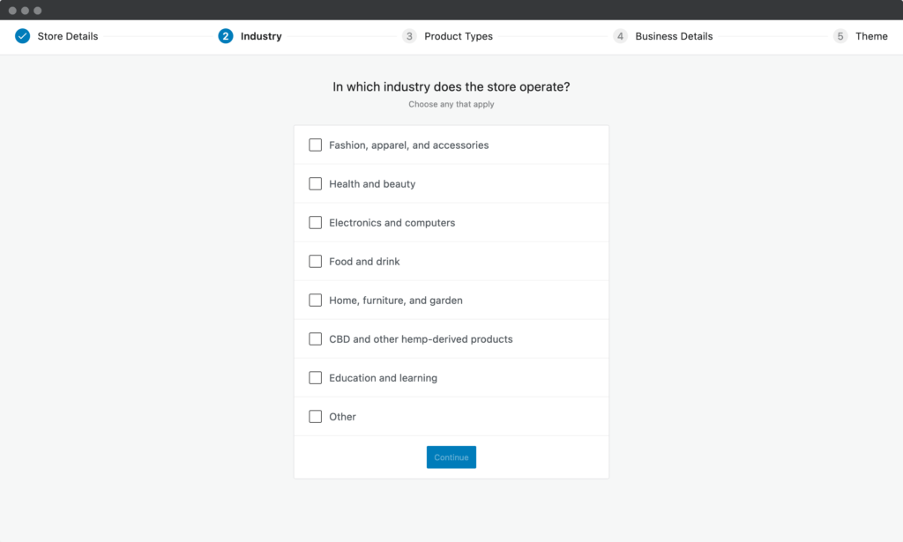This screenshot has height=542, width=903.
Task: Click the step 5 number circle icon
Action: (840, 36)
